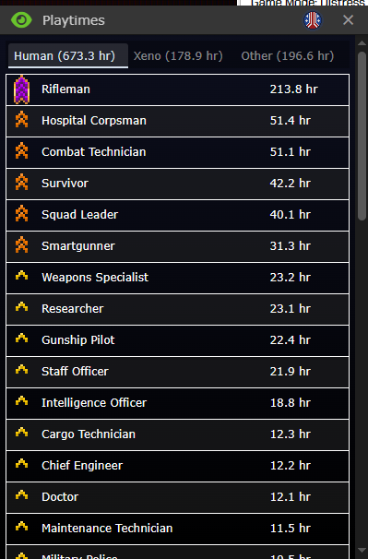This screenshot has height=559, width=368.
Task: Click the orange rank icon beside Hospital Corpsman
Action: click(x=21, y=120)
